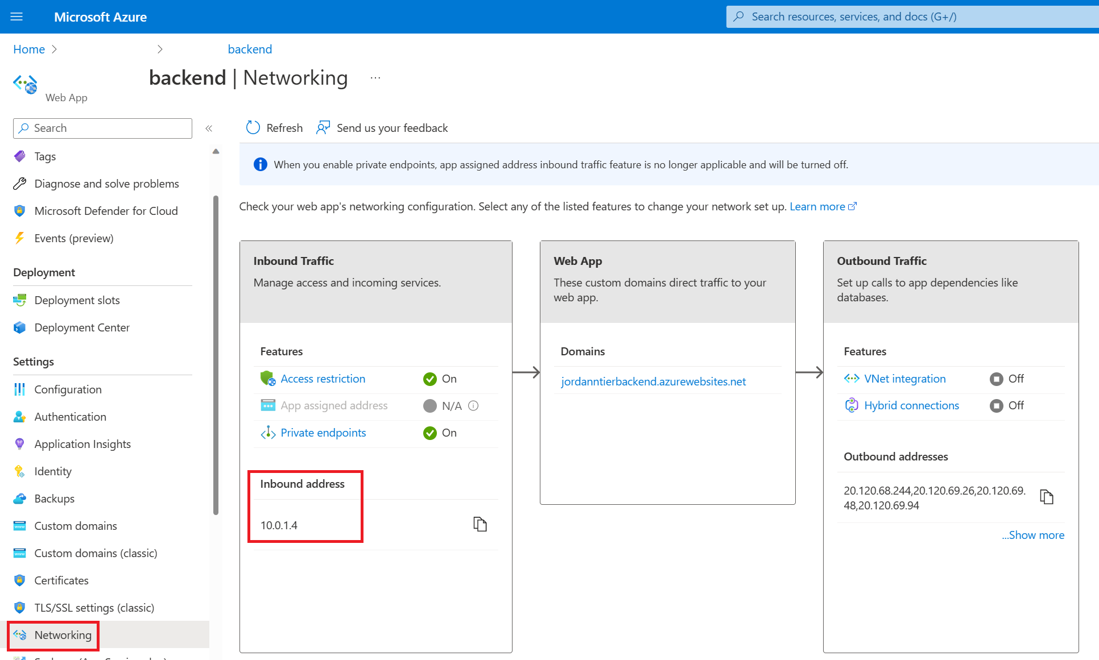Expand the Show more outbound addresses
This screenshot has height=660, width=1099.
pos(1031,536)
